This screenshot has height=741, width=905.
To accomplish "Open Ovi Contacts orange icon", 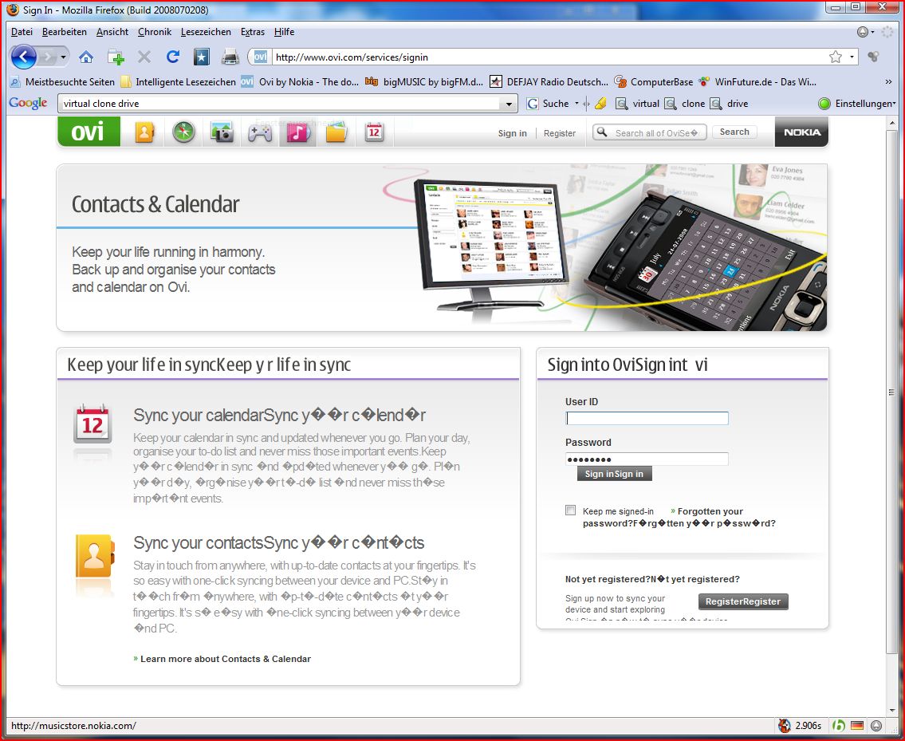I will point(144,132).
